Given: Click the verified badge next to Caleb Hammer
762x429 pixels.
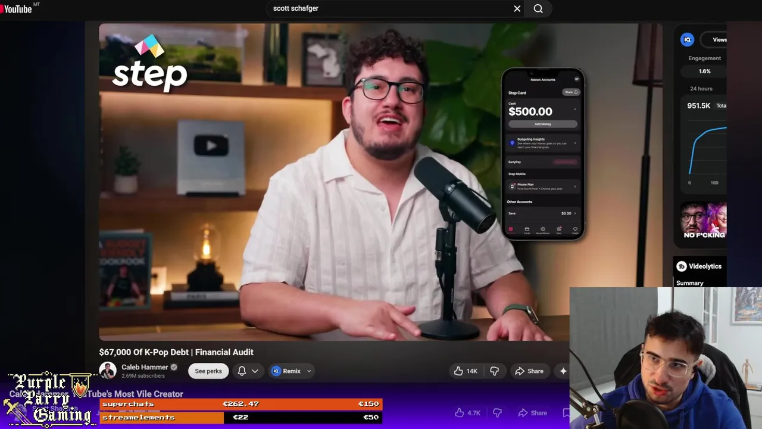Looking at the screenshot, I should (174, 367).
